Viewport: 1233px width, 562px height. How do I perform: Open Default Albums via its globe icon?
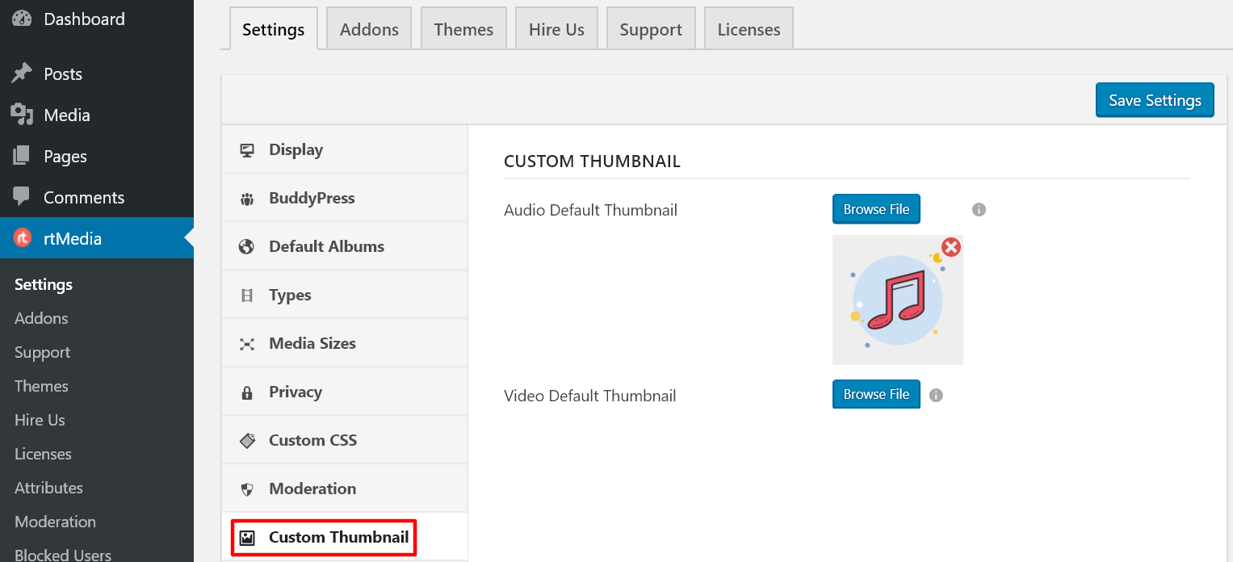[246, 246]
